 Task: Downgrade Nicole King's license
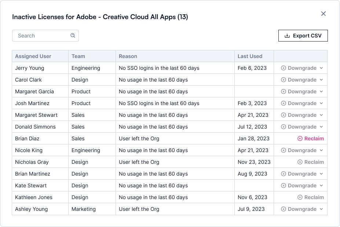[302, 150]
